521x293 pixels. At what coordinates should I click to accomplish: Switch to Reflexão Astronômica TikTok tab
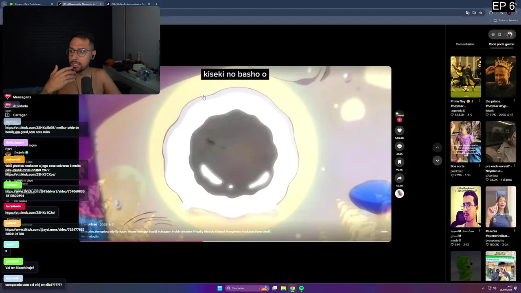[128, 4]
